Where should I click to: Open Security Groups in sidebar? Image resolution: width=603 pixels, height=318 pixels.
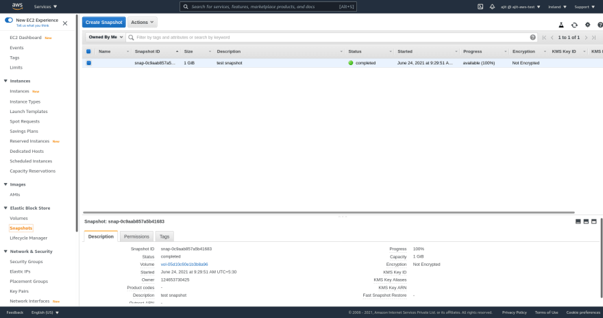(x=26, y=262)
